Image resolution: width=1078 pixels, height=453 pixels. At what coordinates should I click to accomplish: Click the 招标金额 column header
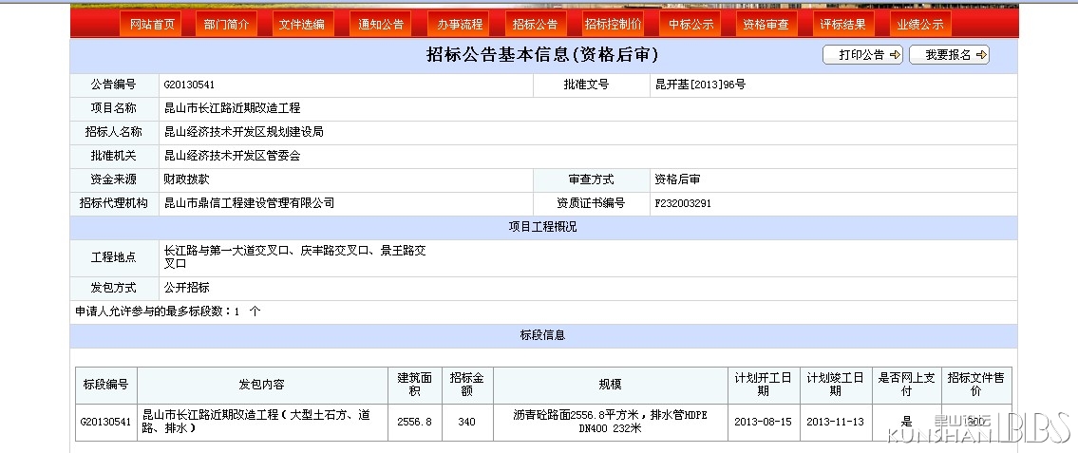coord(466,385)
